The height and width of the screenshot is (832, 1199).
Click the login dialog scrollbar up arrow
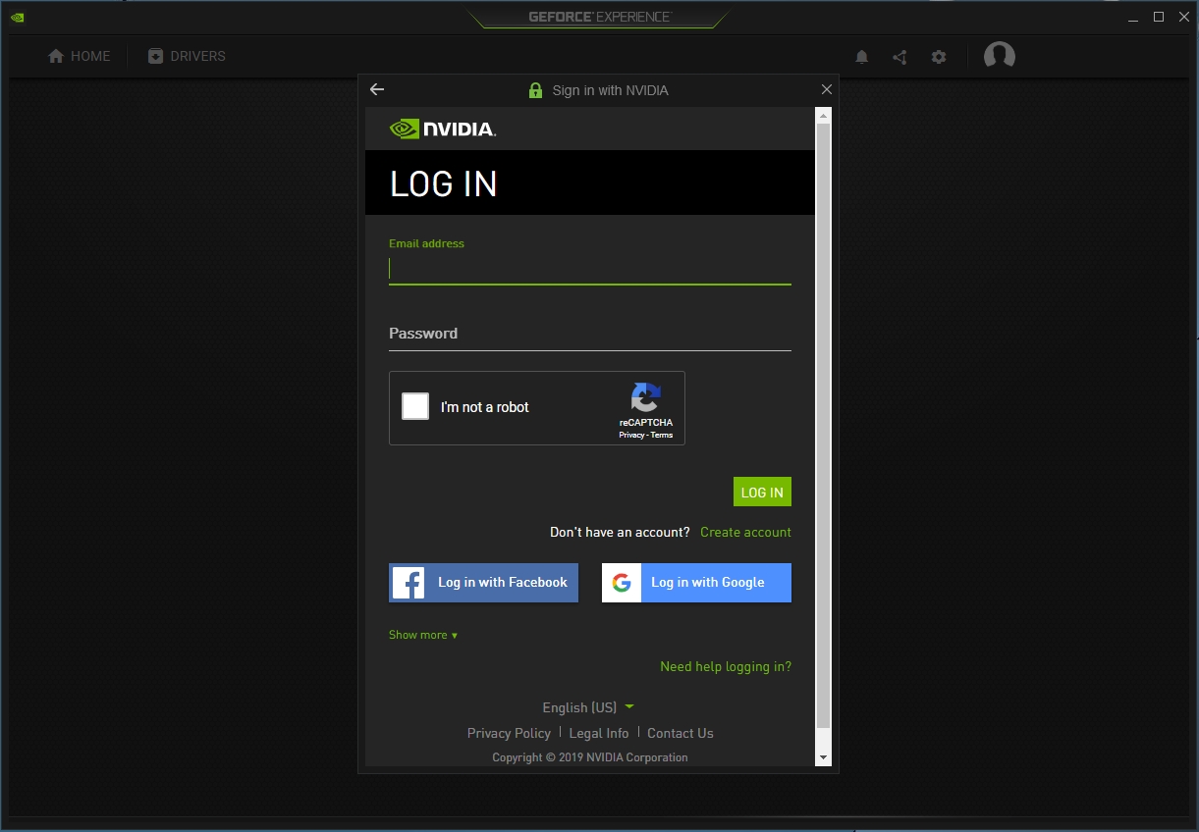click(x=824, y=115)
